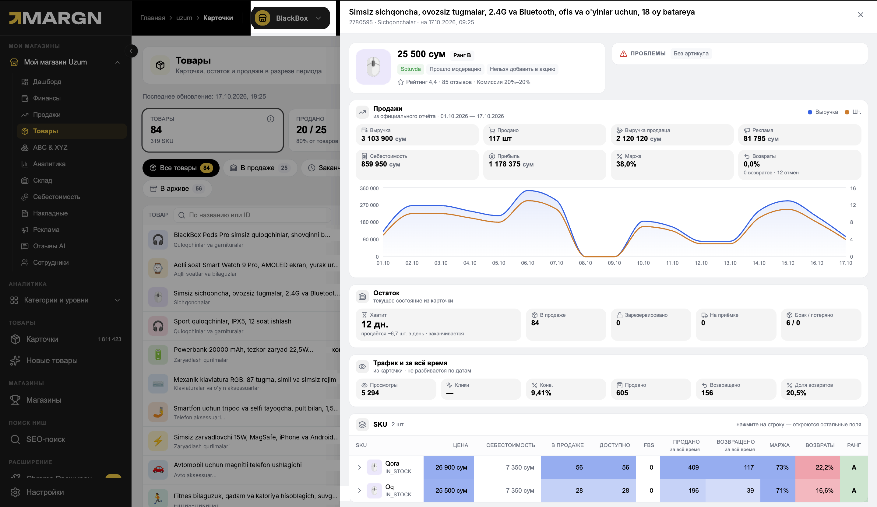
Task: Select the В продаже filter tab
Action: (260, 168)
